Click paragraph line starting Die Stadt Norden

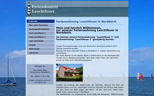tap(88, 56)
